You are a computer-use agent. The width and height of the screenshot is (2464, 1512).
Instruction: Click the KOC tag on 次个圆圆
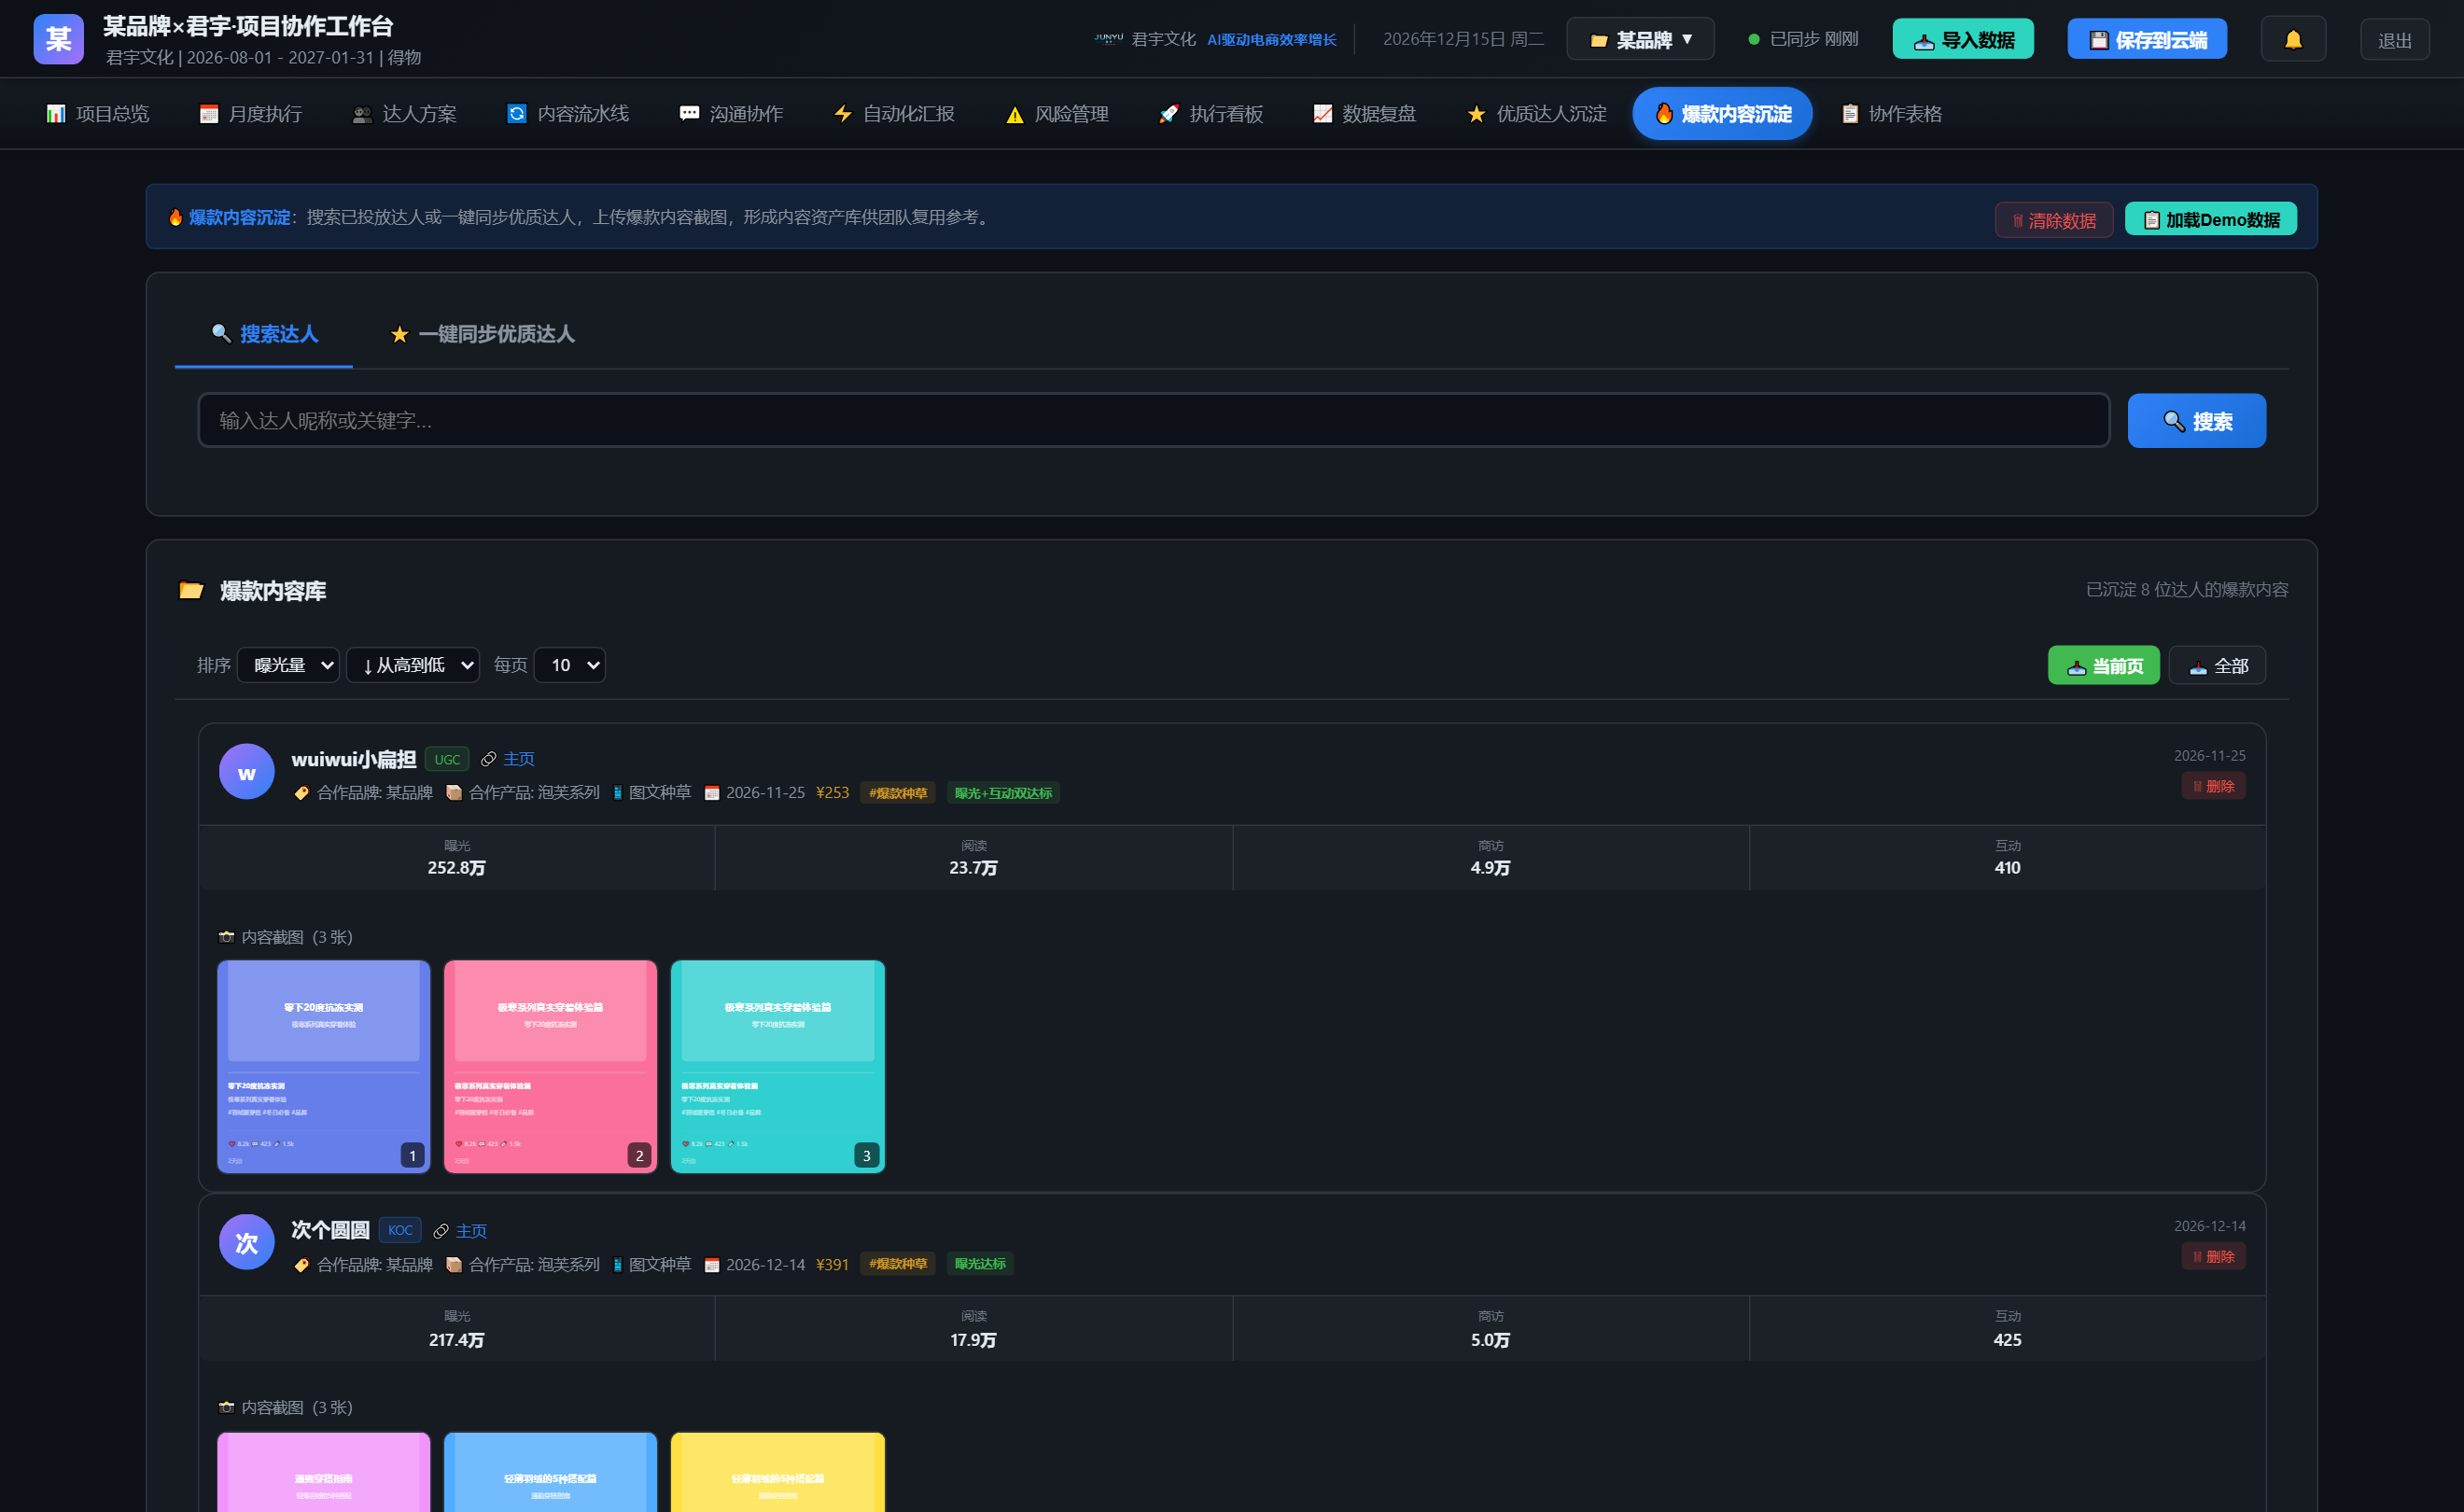tap(400, 1230)
